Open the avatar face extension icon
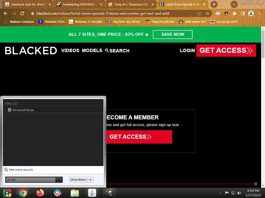This screenshot has width=265, height=198. pyautogui.click(x=226, y=13)
